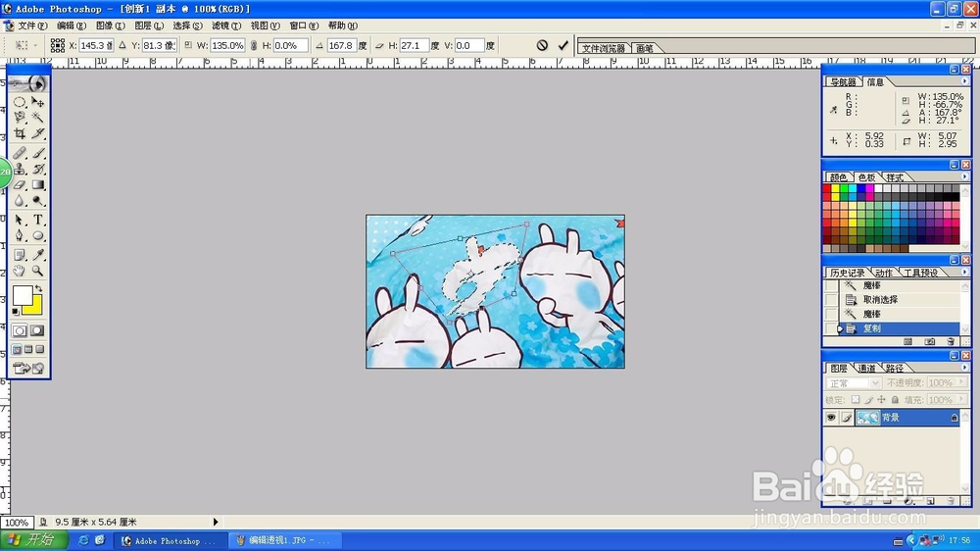Viewport: 980px width, 551px height.
Task: Switch to the 动作 tab
Action: coord(884,273)
